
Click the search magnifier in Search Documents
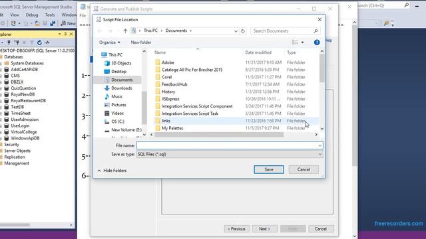point(316,31)
